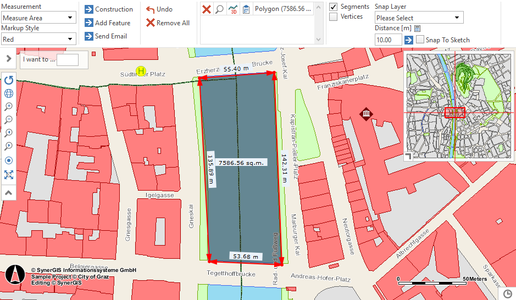Click the Undo button
The width and height of the screenshot is (516, 300).
(159, 9)
